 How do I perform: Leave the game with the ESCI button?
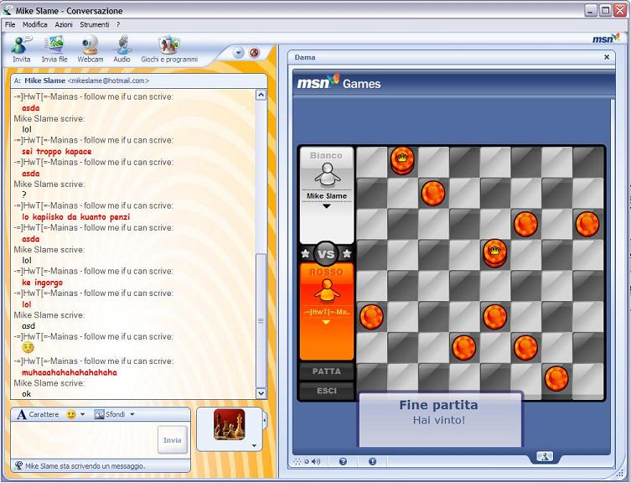(x=326, y=391)
